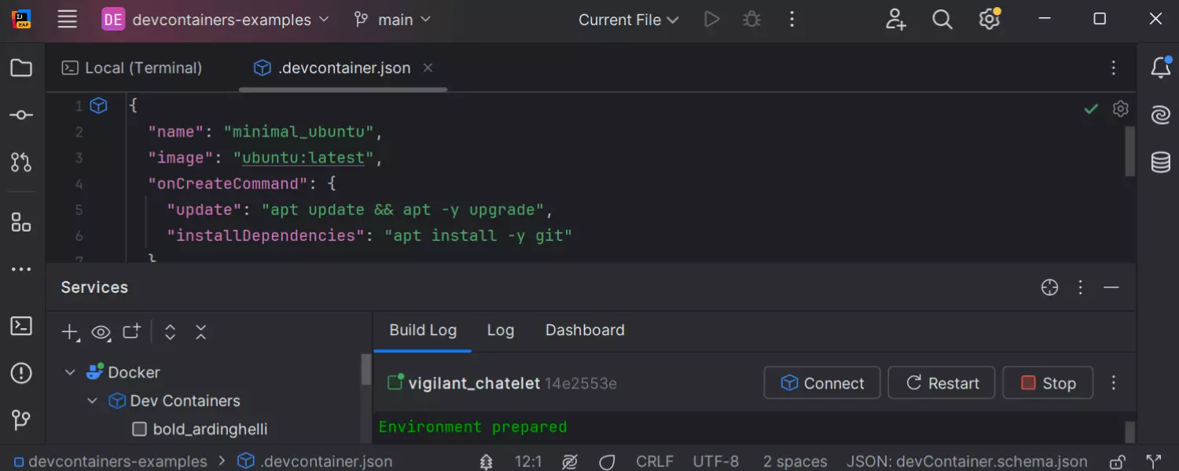Select the bold_ardinghelli container item
Image resolution: width=1179 pixels, height=471 pixels.
210,429
